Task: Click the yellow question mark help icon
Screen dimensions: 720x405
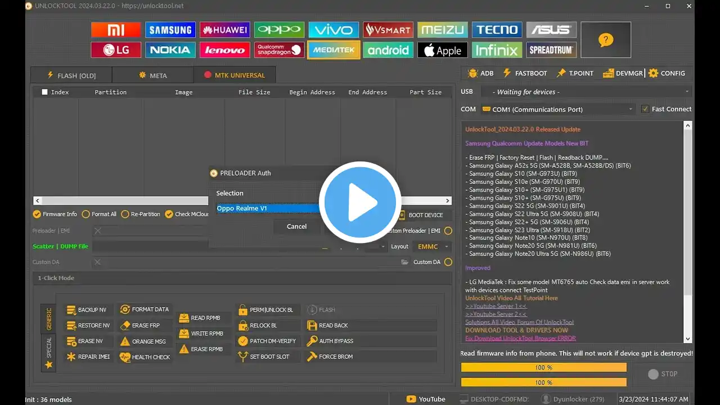Action: (606, 40)
